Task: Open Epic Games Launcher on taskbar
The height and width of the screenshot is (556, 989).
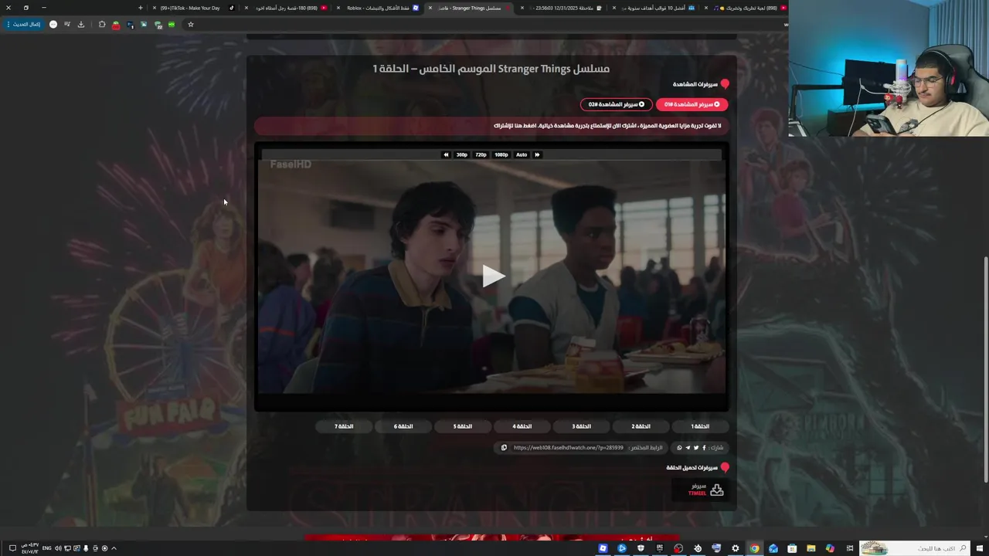Action: pos(660,548)
